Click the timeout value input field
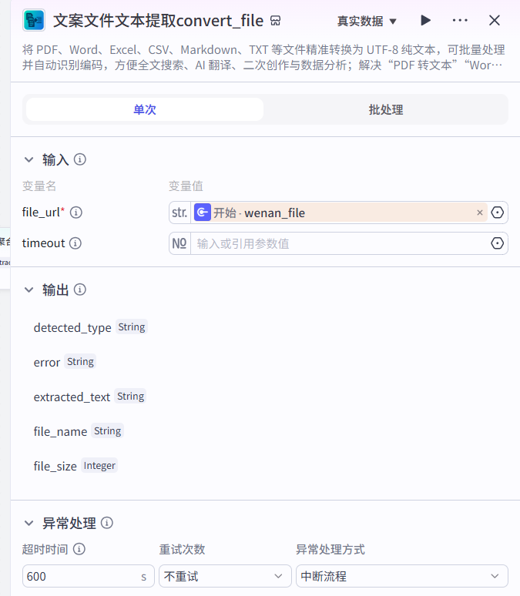The height and width of the screenshot is (596, 520). (x=339, y=243)
